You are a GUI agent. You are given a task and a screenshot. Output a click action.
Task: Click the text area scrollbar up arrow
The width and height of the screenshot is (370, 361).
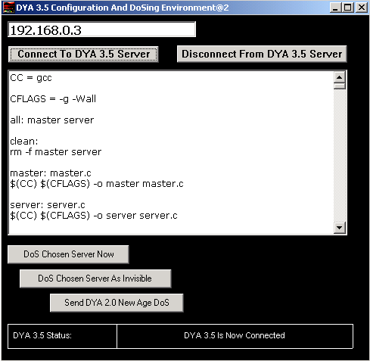tap(340, 77)
